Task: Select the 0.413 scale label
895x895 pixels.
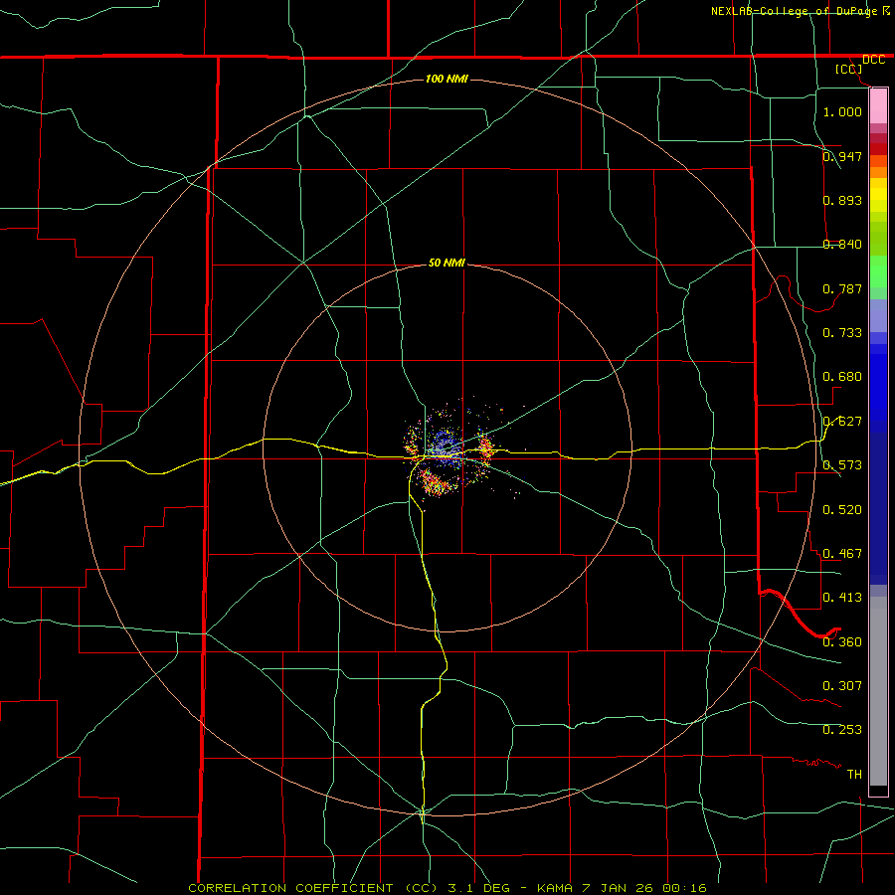Action: click(842, 597)
